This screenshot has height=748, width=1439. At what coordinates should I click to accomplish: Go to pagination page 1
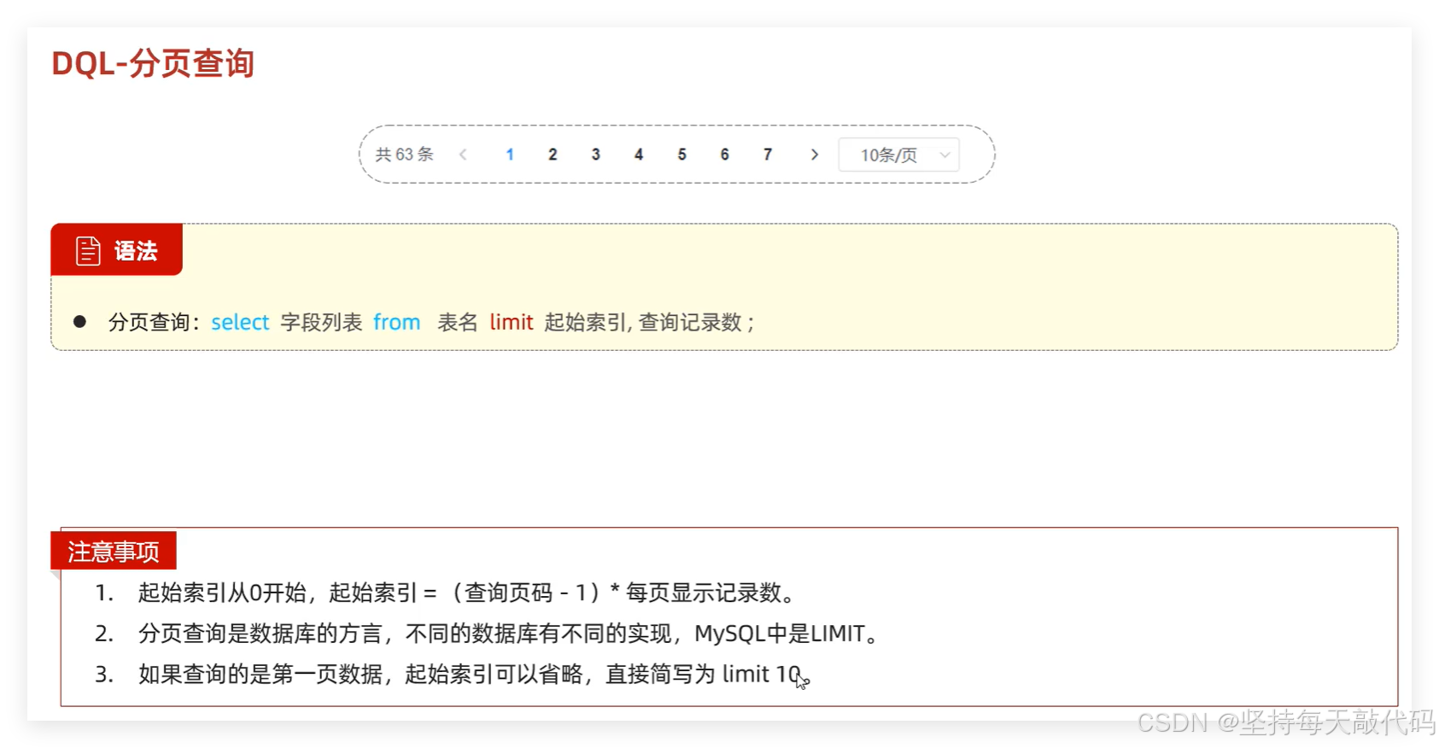[510, 155]
